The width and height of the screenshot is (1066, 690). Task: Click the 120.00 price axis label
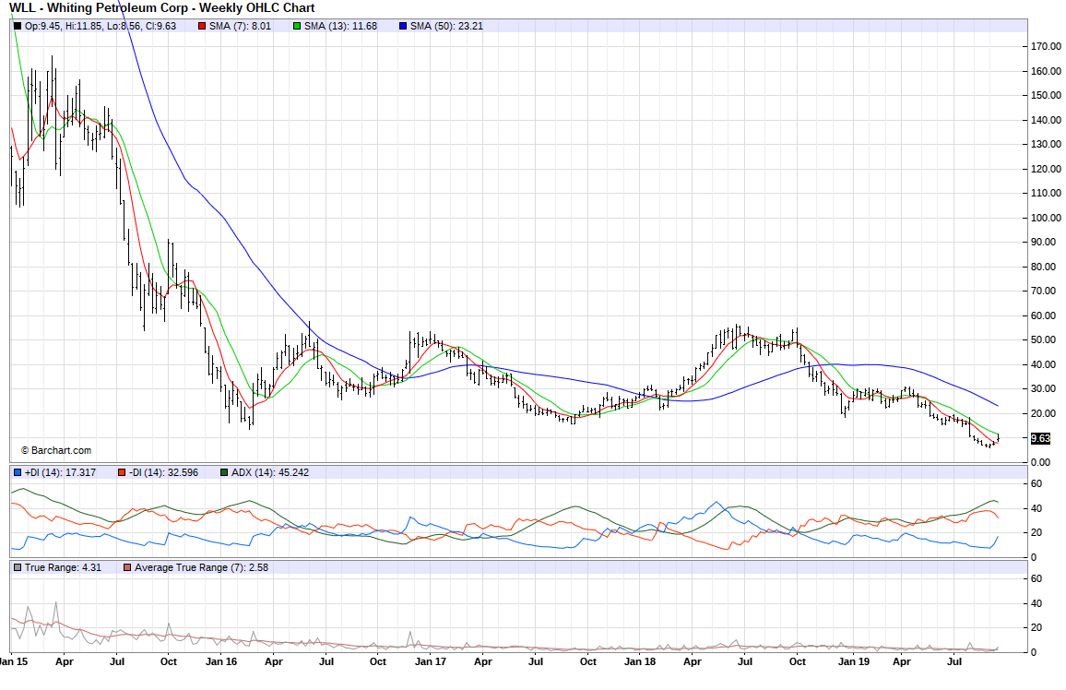tap(1046, 169)
